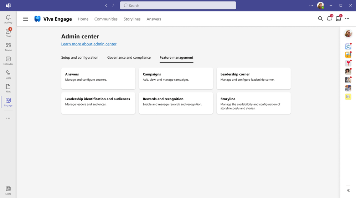356x198 pixels.
Task: Go to the Communities tab
Action: pos(106,19)
